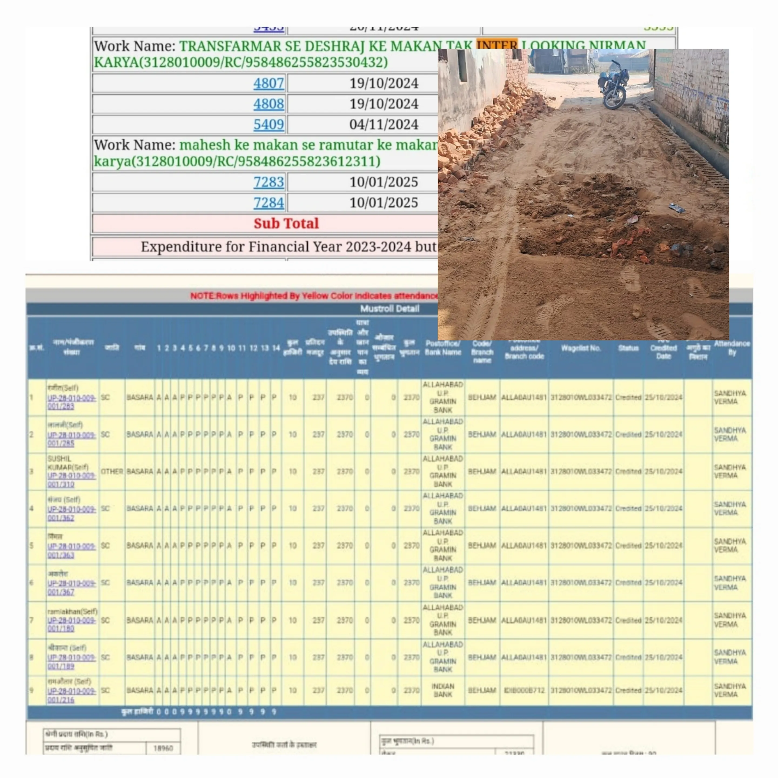Viewport: 778px width, 778px height.
Task: Click the dirt road photo thumbnail
Action: coord(583,194)
